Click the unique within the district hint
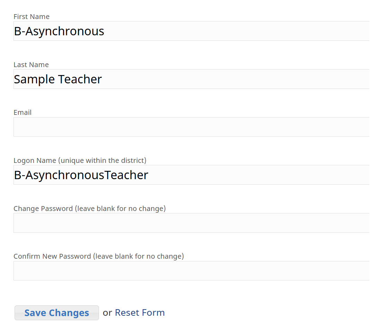 click(x=102, y=160)
